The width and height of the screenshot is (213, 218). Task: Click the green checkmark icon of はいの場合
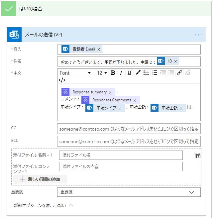tap(9, 9)
